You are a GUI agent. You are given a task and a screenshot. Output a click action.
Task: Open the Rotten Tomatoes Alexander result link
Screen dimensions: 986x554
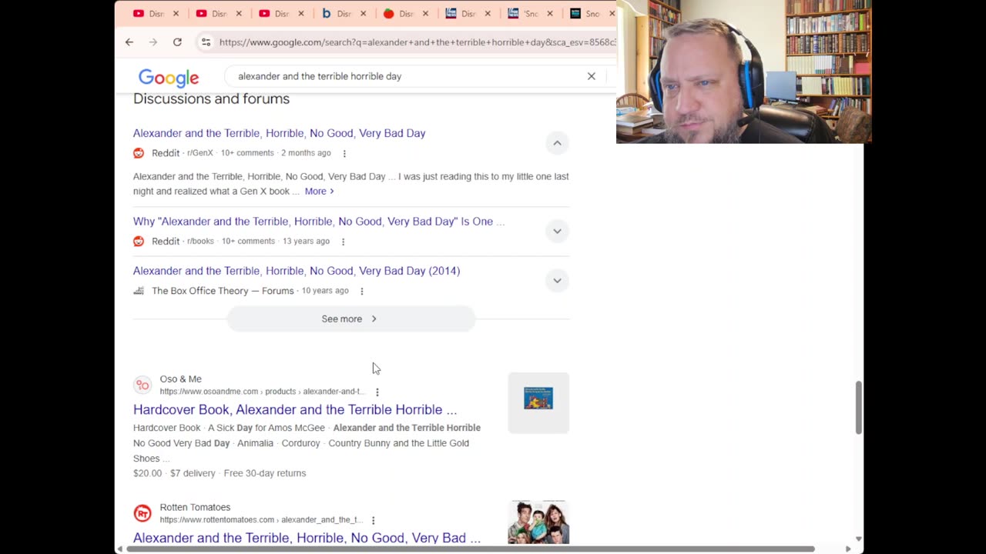tap(307, 538)
